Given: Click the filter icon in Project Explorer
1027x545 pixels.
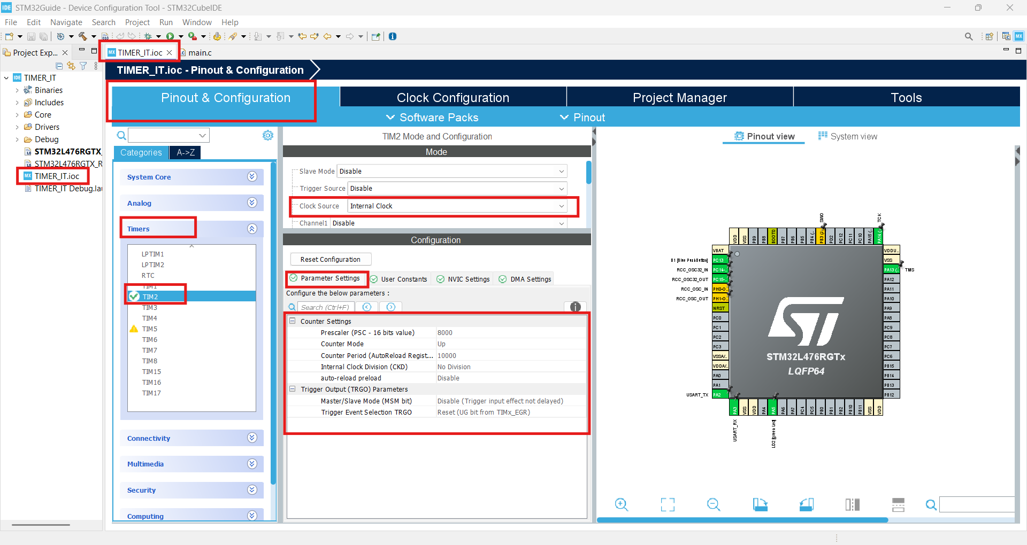Looking at the screenshot, I should click(x=83, y=66).
